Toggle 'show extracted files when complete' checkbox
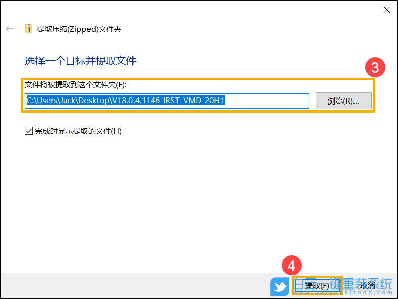The height and width of the screenshot is (299, 398). pyautogui.click(x=29, y=131)
